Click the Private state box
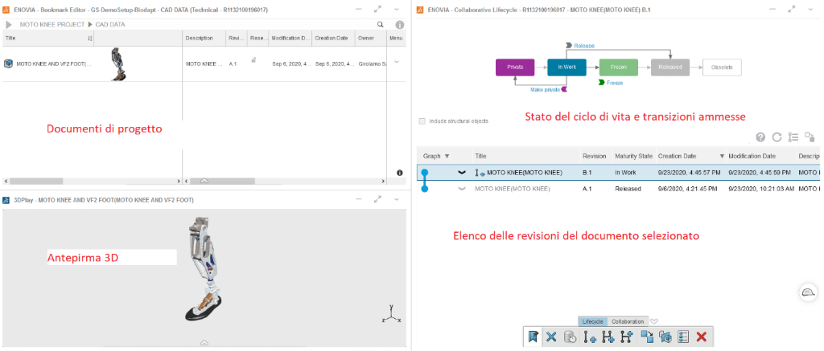 [x=515, y=67]
